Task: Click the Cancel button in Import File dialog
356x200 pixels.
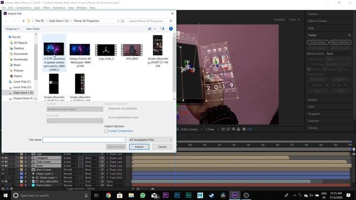Action: (x=162, y=147)
